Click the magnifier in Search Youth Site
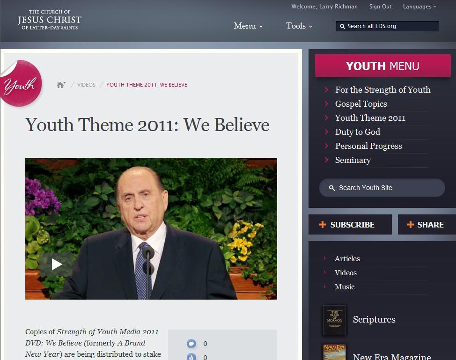Screen dimensions: 456x360 click(332, 188)
